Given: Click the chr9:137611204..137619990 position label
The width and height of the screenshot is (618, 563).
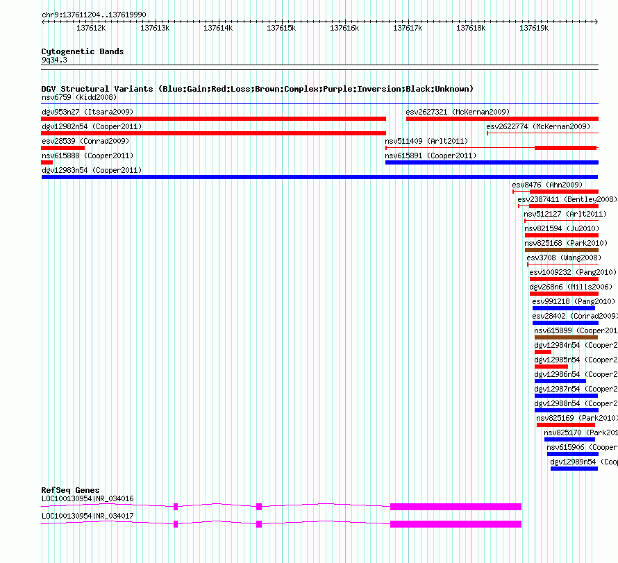Looking at the screenshot, I should click(94, 15).
